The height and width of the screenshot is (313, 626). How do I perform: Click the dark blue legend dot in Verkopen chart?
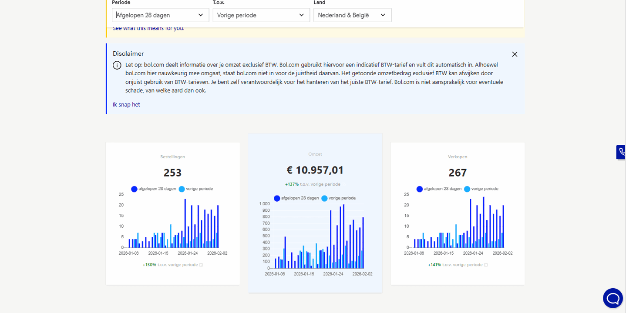tap(419, 189)
